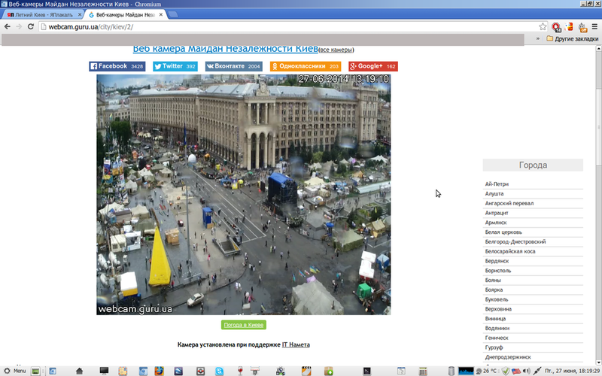Viewport: 602px width, 376px height.
Task: Switch to the Летний Киев - ЯПлакалъ tab
Action: coord(42,14)
